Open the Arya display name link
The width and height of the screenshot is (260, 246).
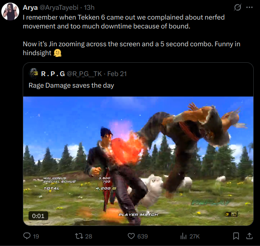pos(30,8)
